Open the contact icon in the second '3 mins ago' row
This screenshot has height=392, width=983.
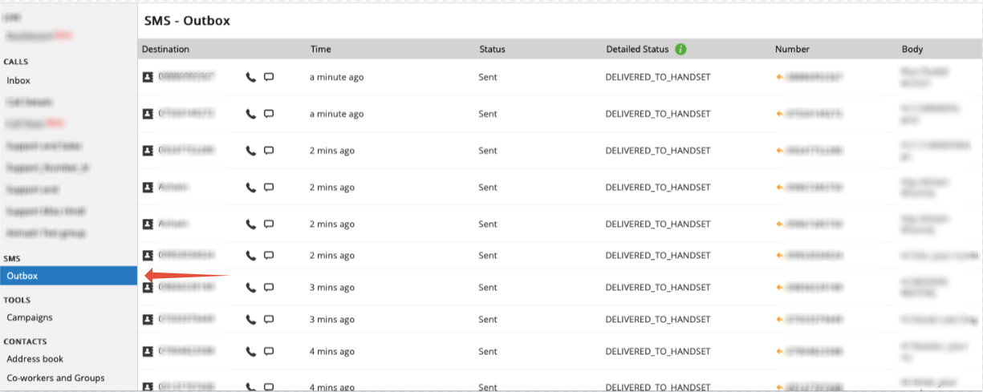click(x=148, y=319)
